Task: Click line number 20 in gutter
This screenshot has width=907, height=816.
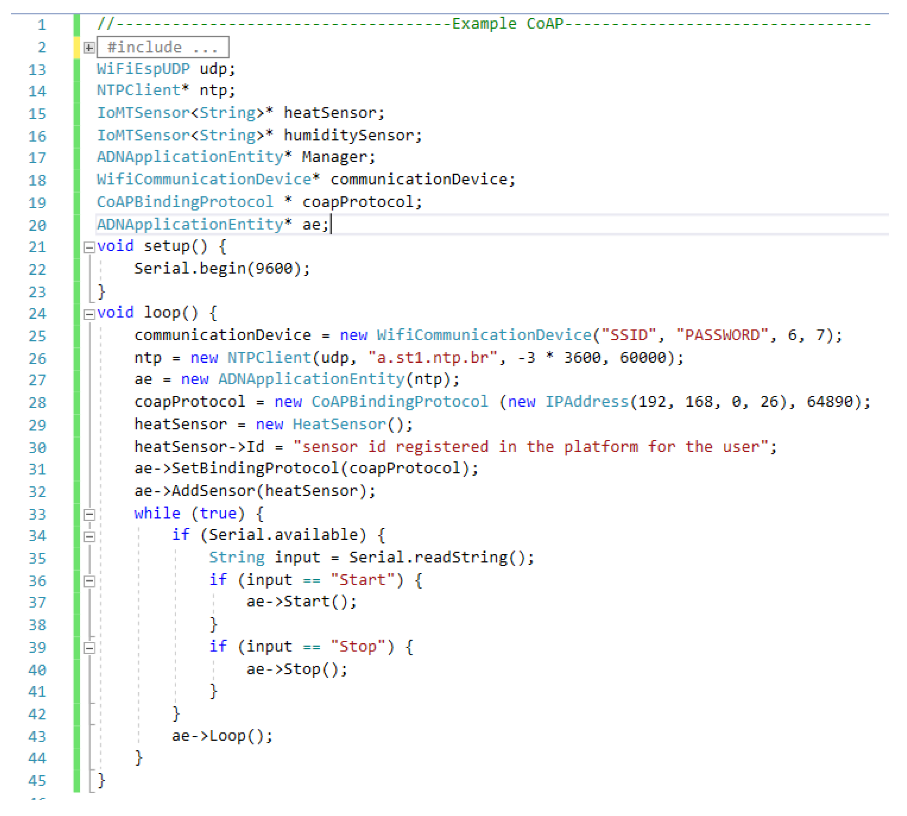Action: [x=37, y=225]
